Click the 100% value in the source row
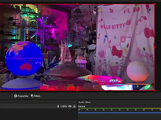 click(x=64, y=106)
